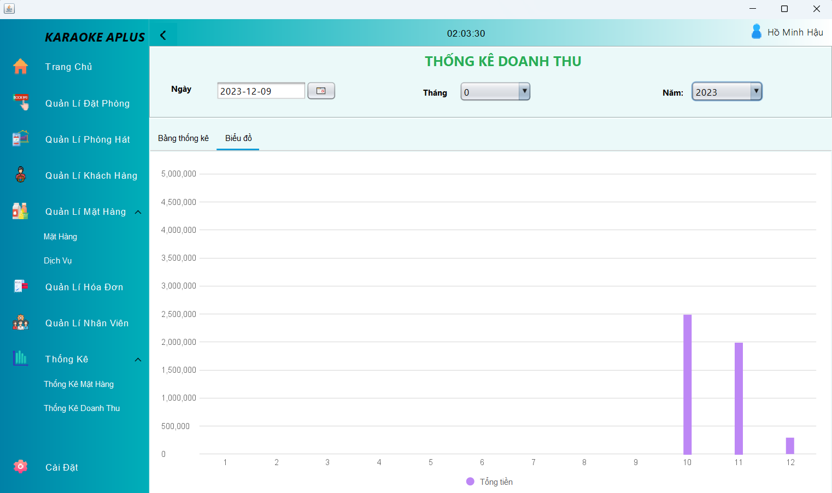832x493 pixels.
Task: Click the Quản Lí Phòng Hát room icon
Action: click(21, 139)
